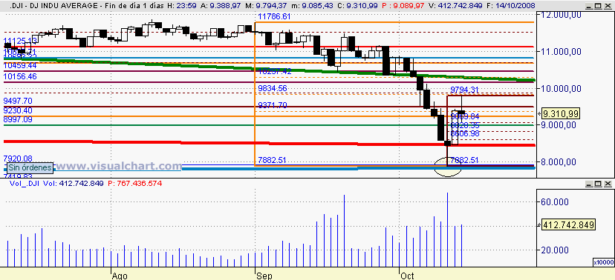Click the 20.000 volume axis label
This screenshot has height=280, width=615.
tap(555, 250)
